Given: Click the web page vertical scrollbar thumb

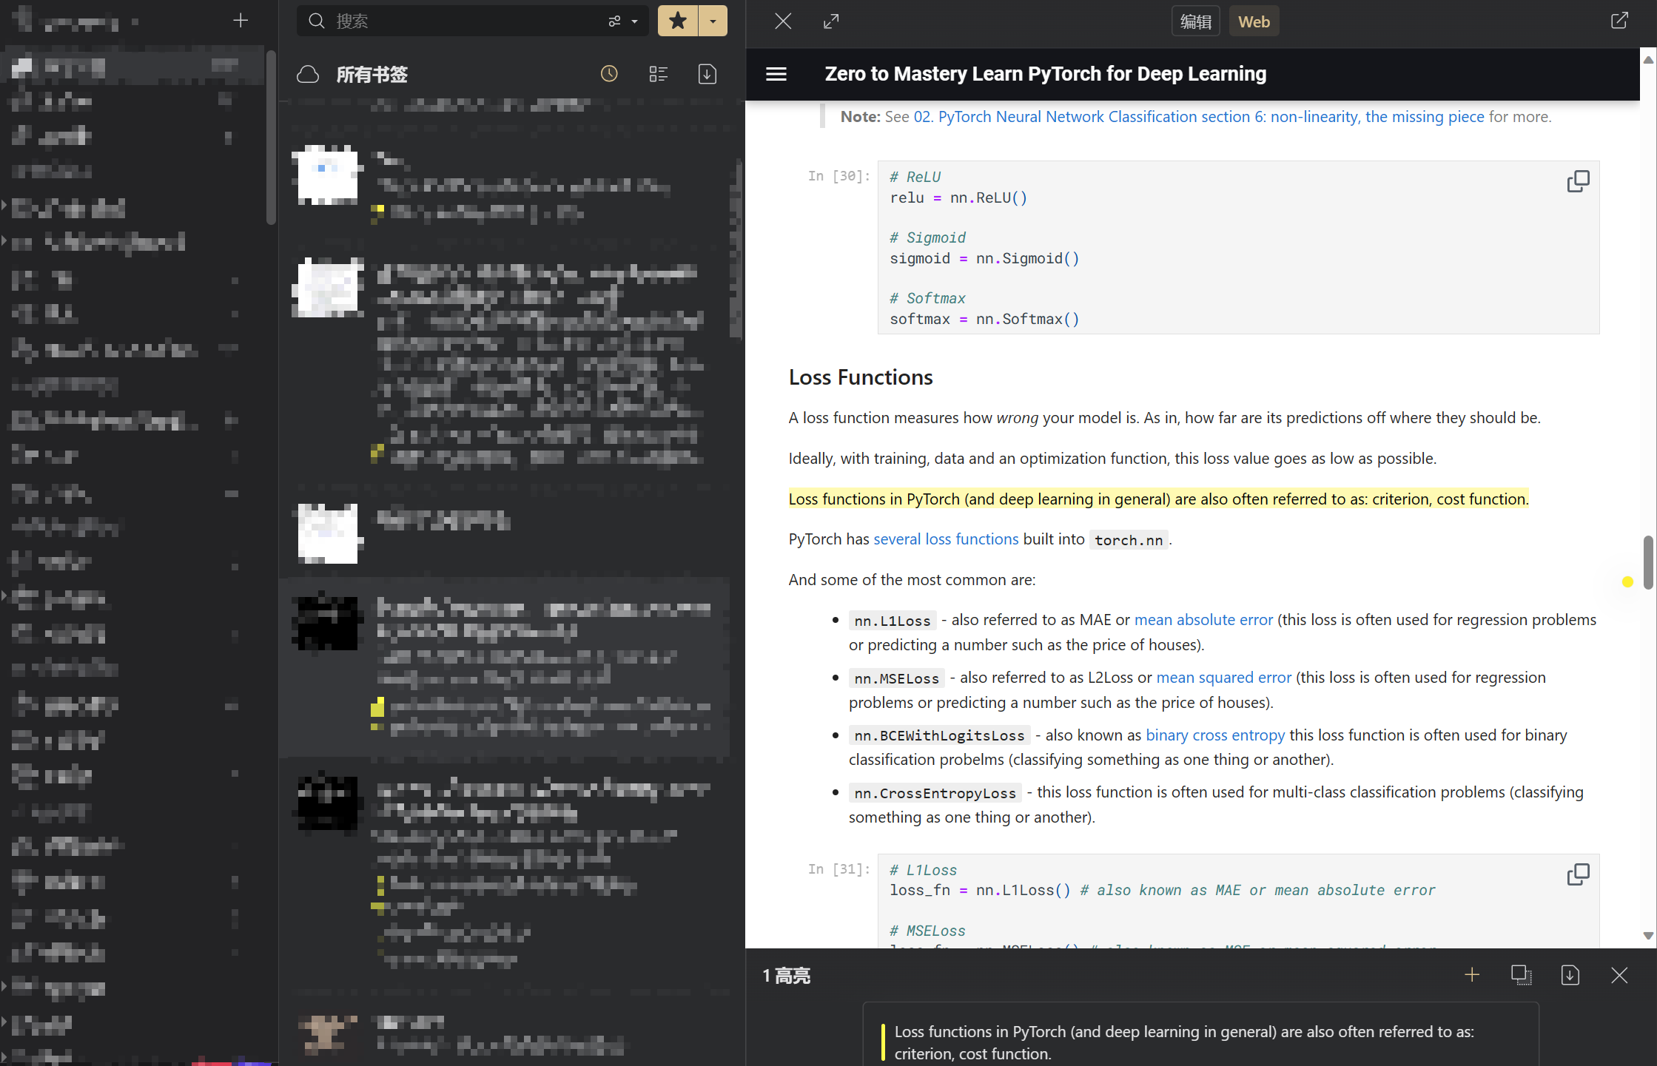Looking at the screenshot, I should pos(1648,562).
